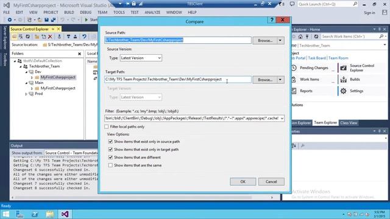Open the Source Path Browse dropdown arrow
Image resolution: width=390 pixels, height=219 pixels.
280,40
